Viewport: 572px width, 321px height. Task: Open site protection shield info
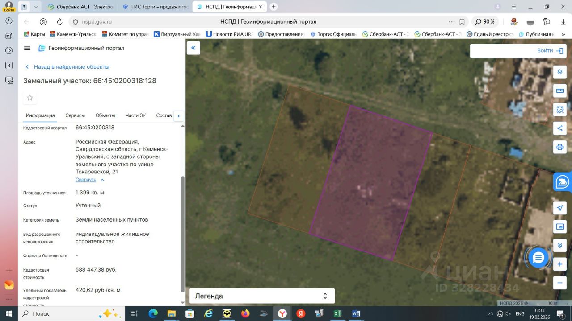(x=75, y=22)
